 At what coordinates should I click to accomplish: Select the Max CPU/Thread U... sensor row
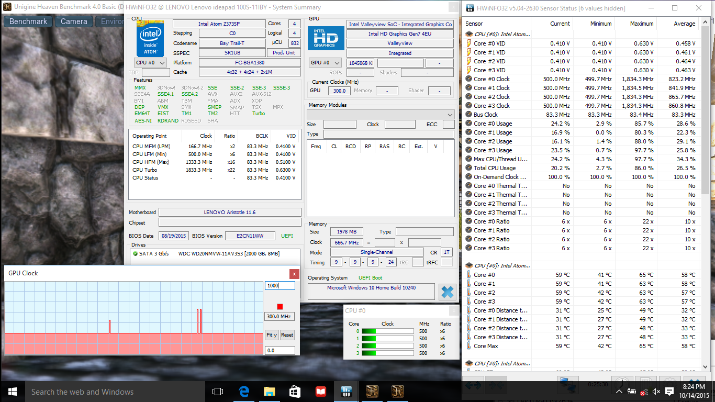pos(581,159)
